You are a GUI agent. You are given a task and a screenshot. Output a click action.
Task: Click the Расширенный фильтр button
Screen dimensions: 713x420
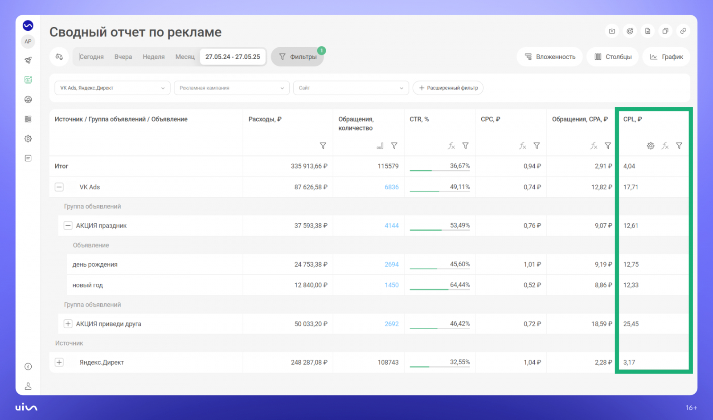tap(448, 88)
